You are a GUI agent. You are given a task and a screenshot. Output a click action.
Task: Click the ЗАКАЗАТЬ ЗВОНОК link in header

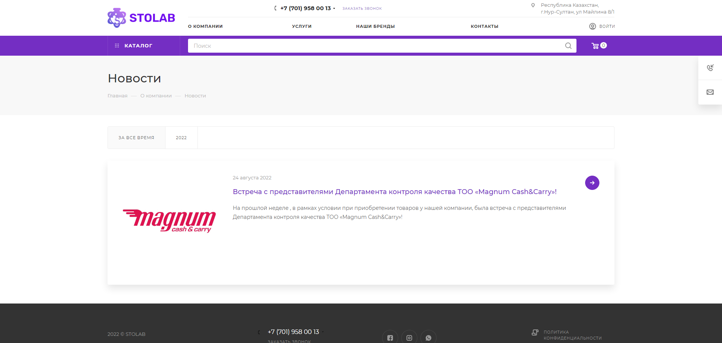362,8
